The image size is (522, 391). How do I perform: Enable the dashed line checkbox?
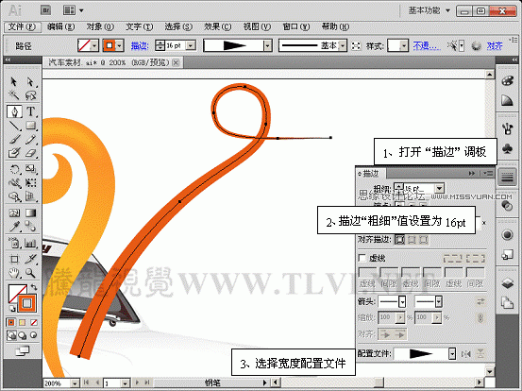point(362,258)
